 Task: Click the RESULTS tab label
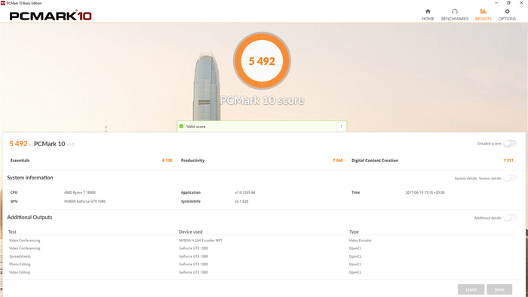pyautogui.click(x=483, y=19)
